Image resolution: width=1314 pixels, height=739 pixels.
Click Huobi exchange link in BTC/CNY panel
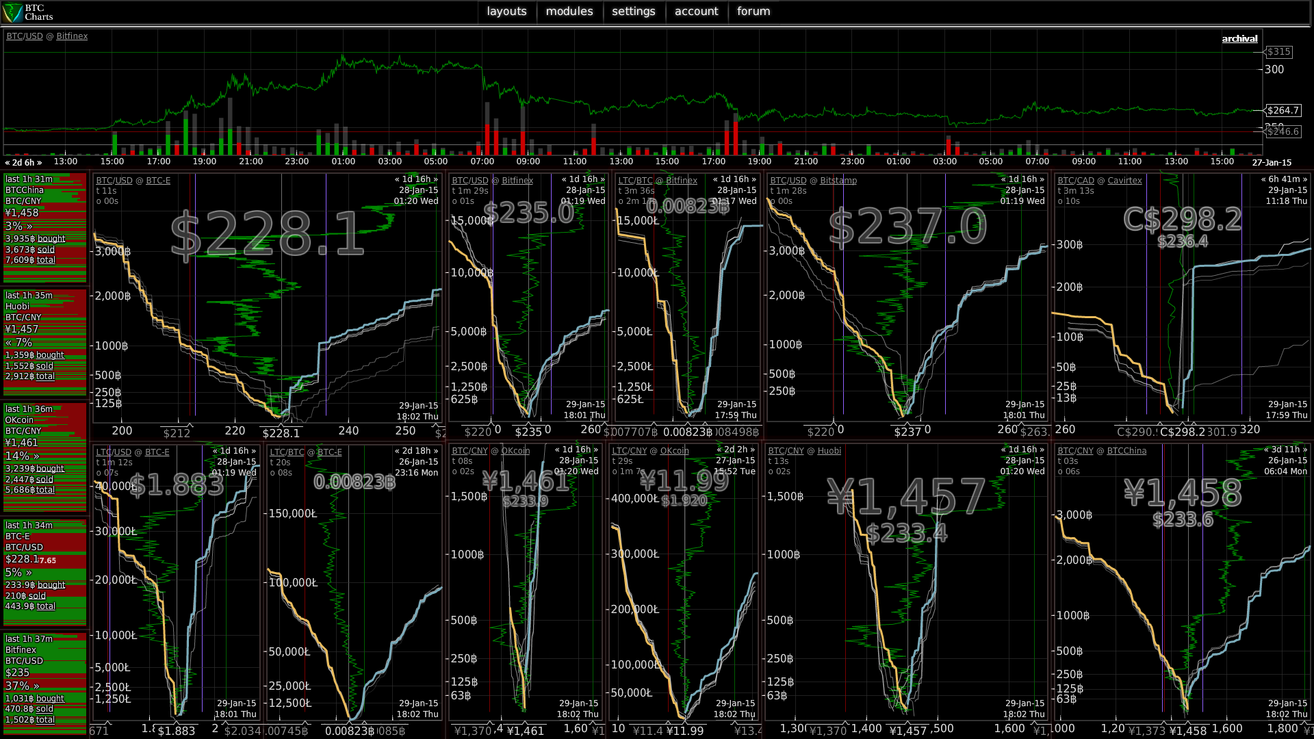829,451
